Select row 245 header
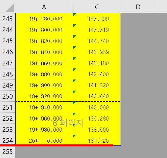The width and height of the screenshot is (167, 158). coord(8,41)
